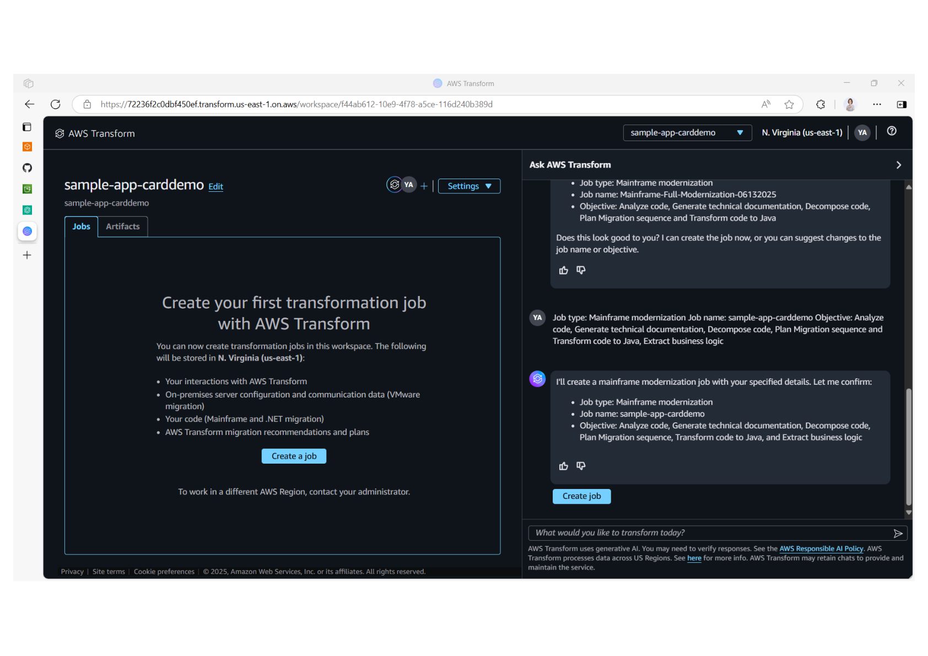Click the YA user avatar in header

(x=862, y=132)
